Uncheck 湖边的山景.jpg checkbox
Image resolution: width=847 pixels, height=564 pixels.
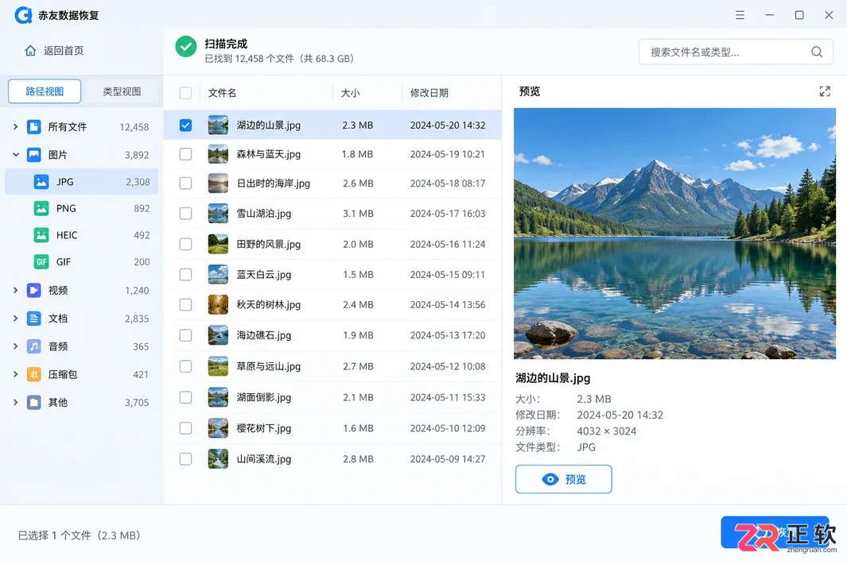click(x=185, y=126)
